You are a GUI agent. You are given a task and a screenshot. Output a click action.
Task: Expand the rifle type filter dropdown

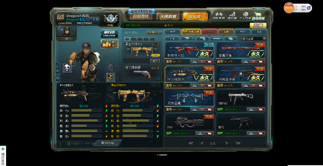point(187,39)
